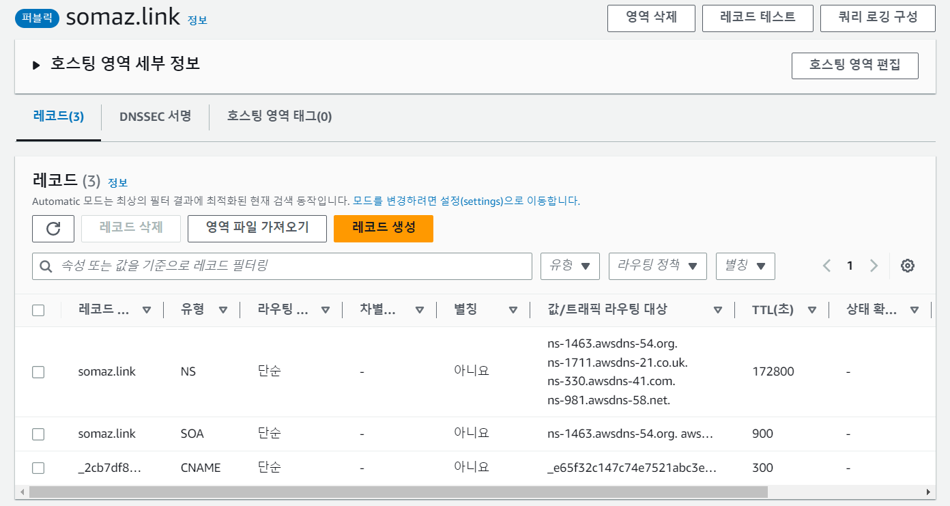Click the CNAME type cell
Screen dimensions: 950x506
point(201,468)
